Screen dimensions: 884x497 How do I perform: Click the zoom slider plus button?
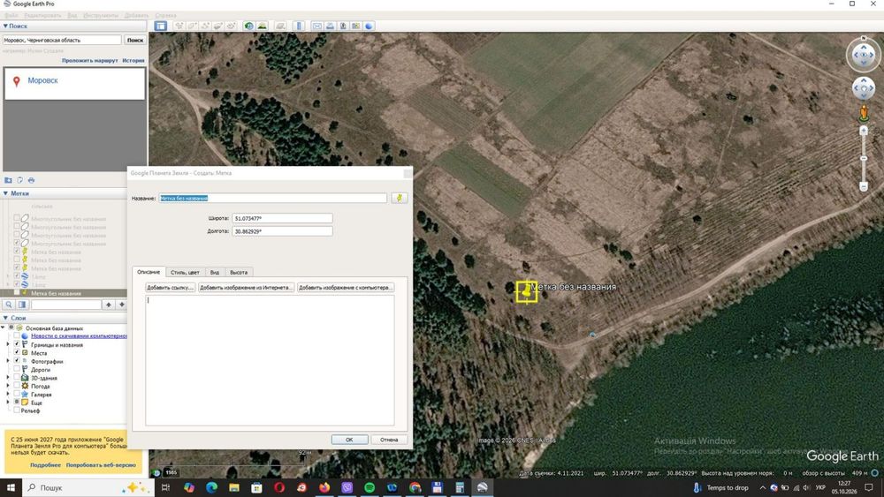tap(863, 131)
